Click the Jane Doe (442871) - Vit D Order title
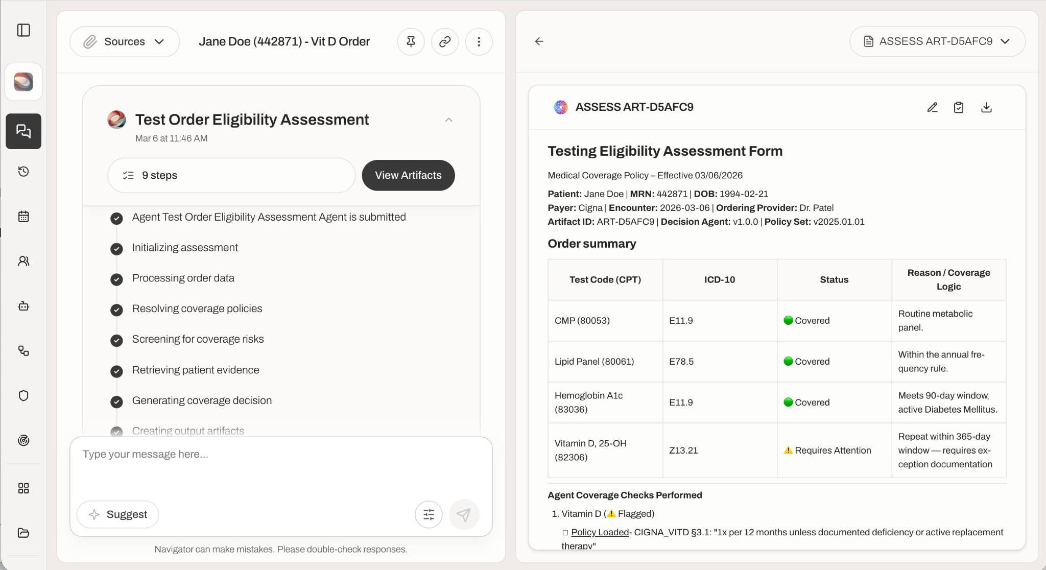Screen dimensions: 1046x570 click(x=284, y=41)
